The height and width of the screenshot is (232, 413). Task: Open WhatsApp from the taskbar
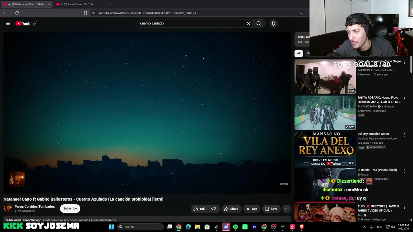pos(245,227)
